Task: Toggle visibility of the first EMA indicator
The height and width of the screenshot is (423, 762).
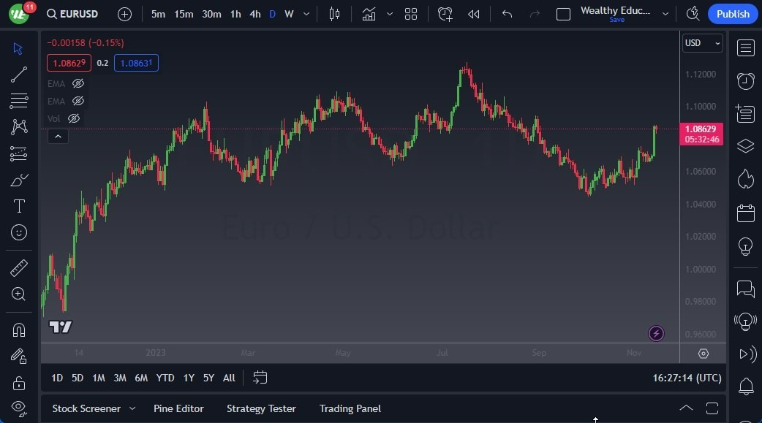Action: [78, 83]
